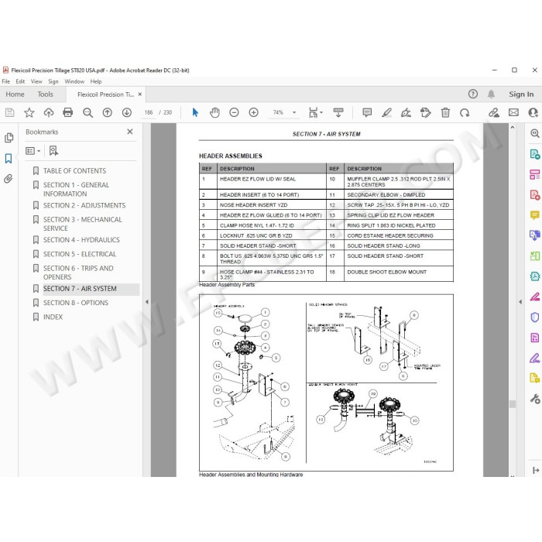542x542 pixels.
Task: Collapse the right tools pane arrow
Action: [520, 302]
